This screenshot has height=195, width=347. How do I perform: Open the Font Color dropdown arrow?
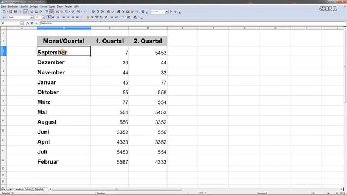click(x=139, y=17)
